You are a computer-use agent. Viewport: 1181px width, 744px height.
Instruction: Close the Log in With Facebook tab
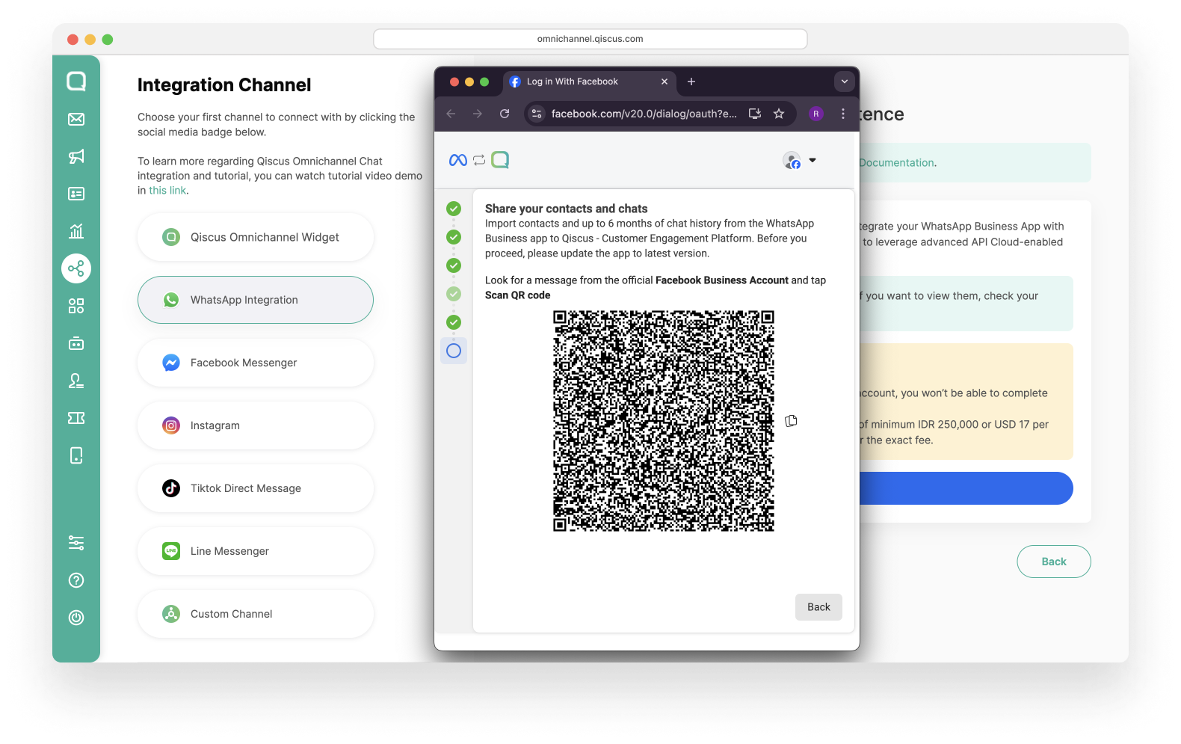(664, 82)
